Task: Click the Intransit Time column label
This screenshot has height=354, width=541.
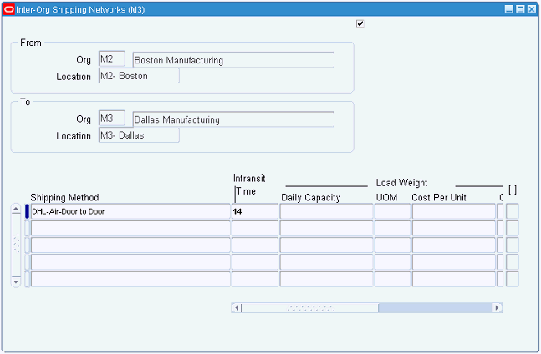Action: coord(249,185)
